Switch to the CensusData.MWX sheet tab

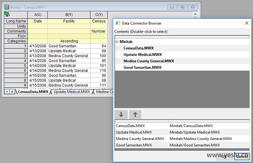[33, 92]
